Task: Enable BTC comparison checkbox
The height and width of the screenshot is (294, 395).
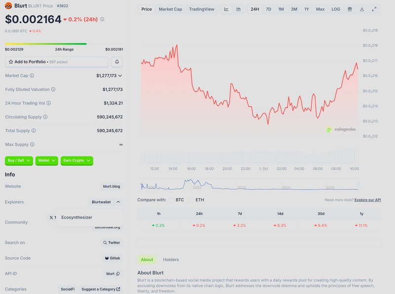Action: click(172, 200)
